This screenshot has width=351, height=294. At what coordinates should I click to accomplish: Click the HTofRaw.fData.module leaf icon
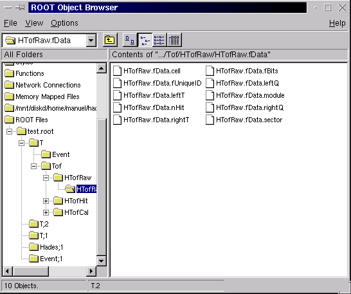(210, 95)
